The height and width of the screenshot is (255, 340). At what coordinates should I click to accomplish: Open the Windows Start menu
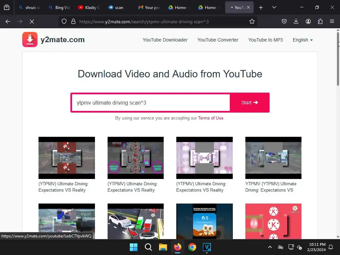click(x=133, y=247)
